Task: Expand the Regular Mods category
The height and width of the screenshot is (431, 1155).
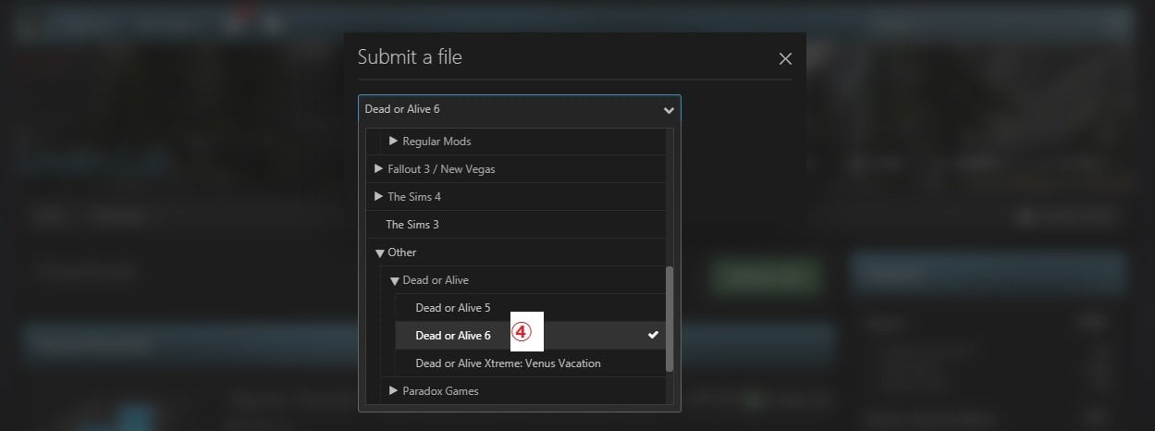Action: click(393, 142)
